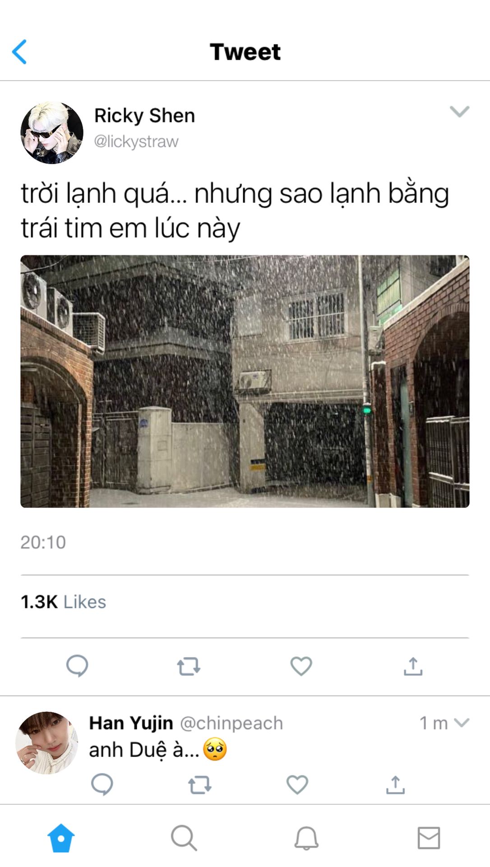This screenshot has width=490, height=867.
Task: Expand options chevron on Han Yujin's reply
Action: point(462,722)
